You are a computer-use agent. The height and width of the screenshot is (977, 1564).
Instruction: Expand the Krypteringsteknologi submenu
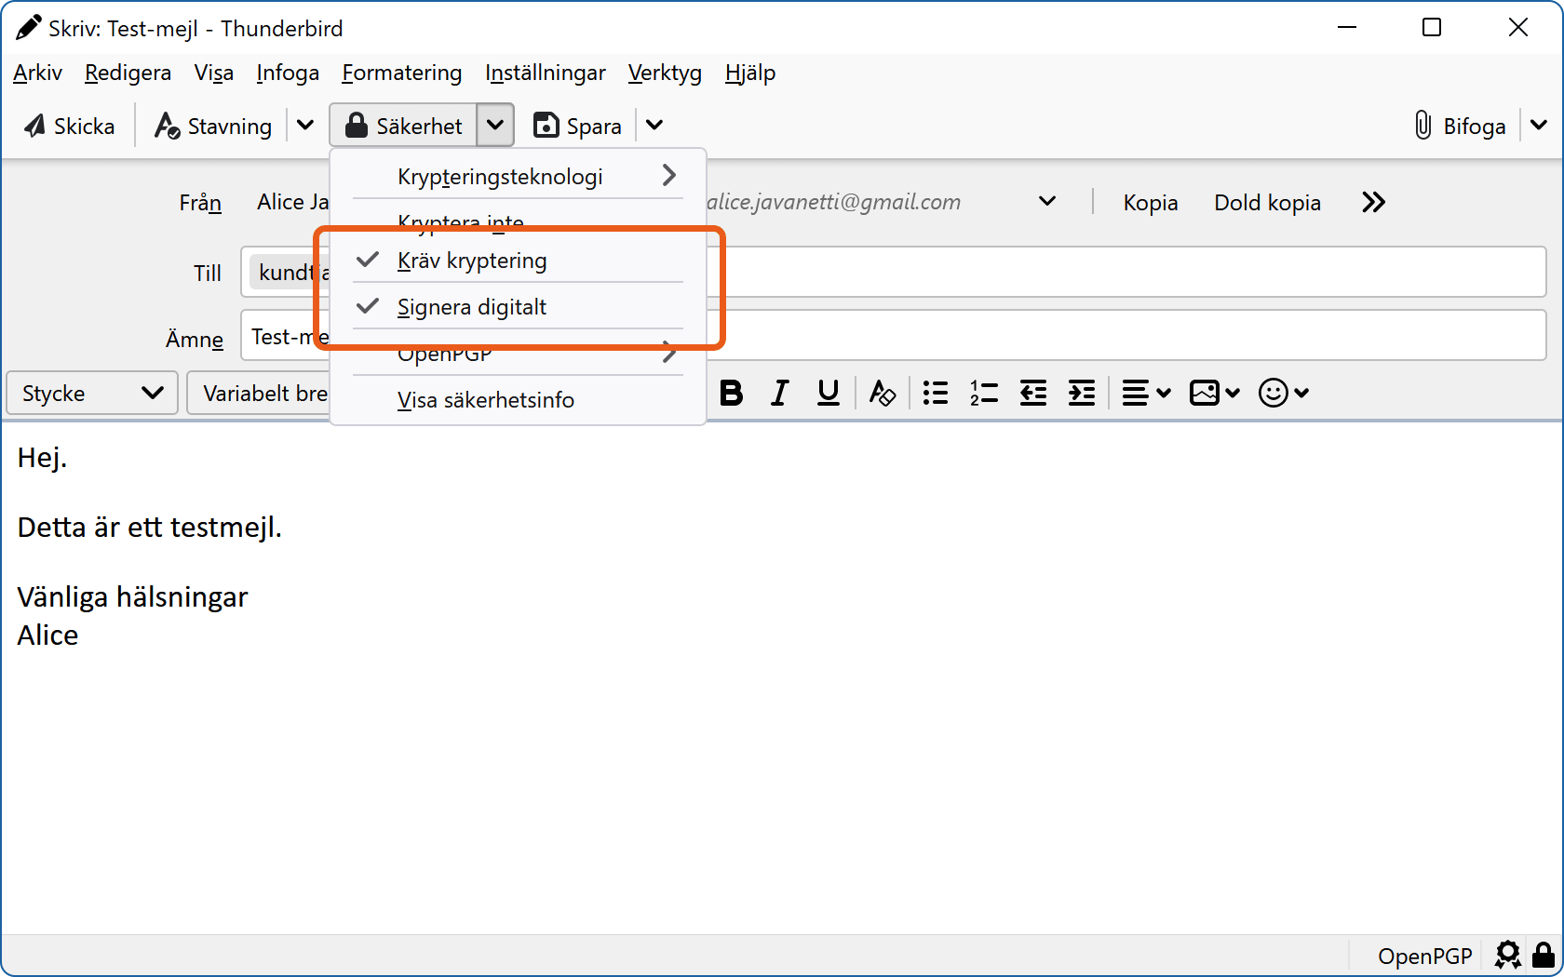pos(519,176)
